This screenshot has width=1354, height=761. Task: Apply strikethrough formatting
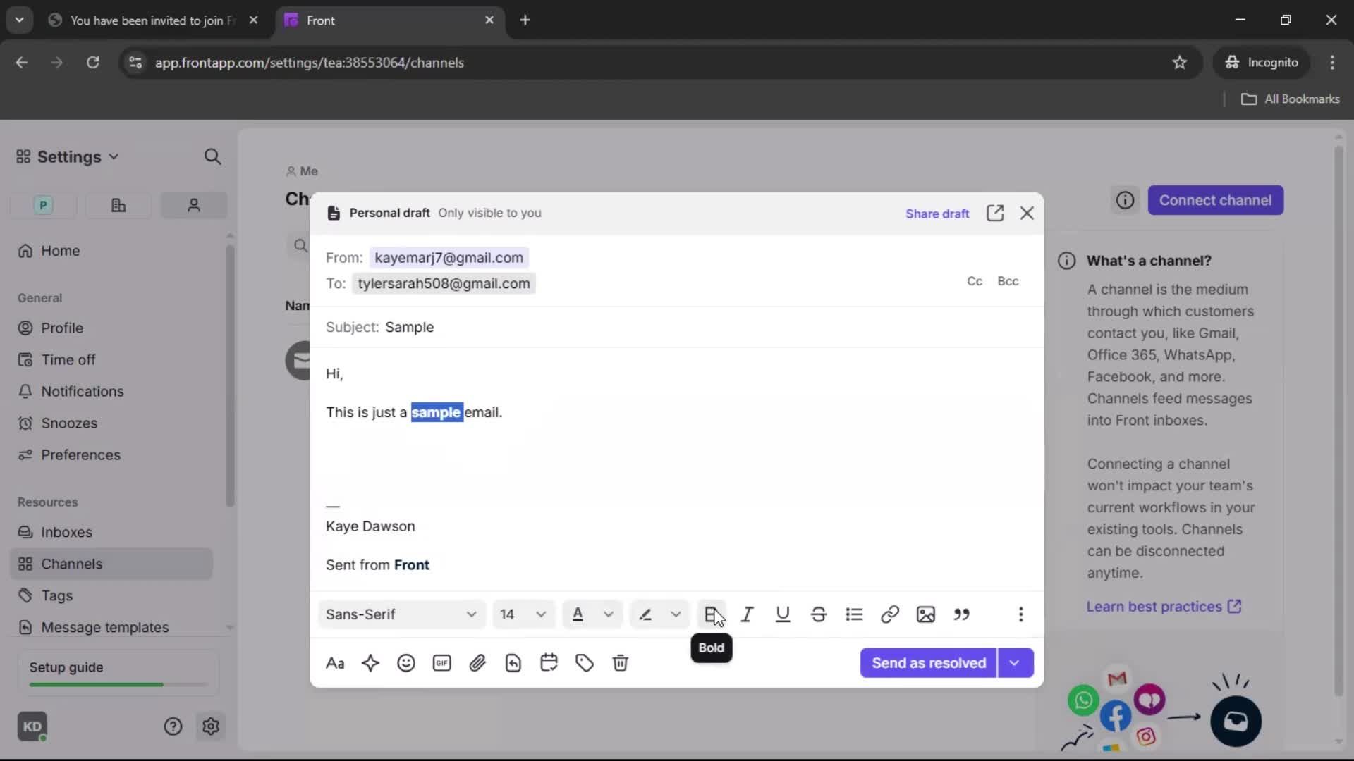pyautogui.click(x=818, y=614)
